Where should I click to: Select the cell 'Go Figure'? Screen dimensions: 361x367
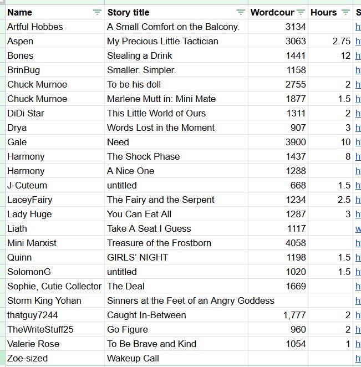176,329
